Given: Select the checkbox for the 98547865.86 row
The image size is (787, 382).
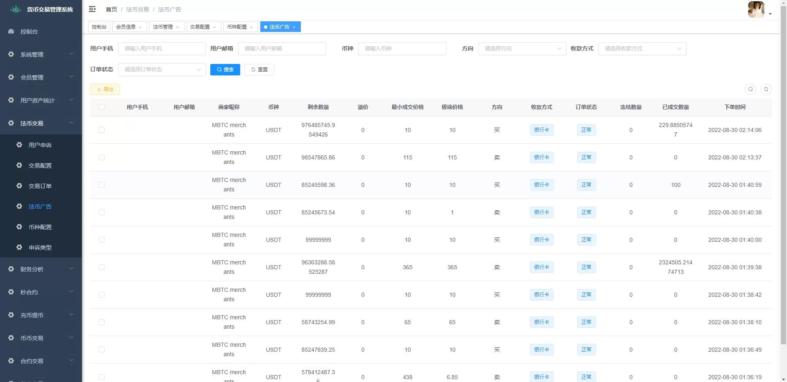Looking at the screenshot, I should [x=102, y=157].
